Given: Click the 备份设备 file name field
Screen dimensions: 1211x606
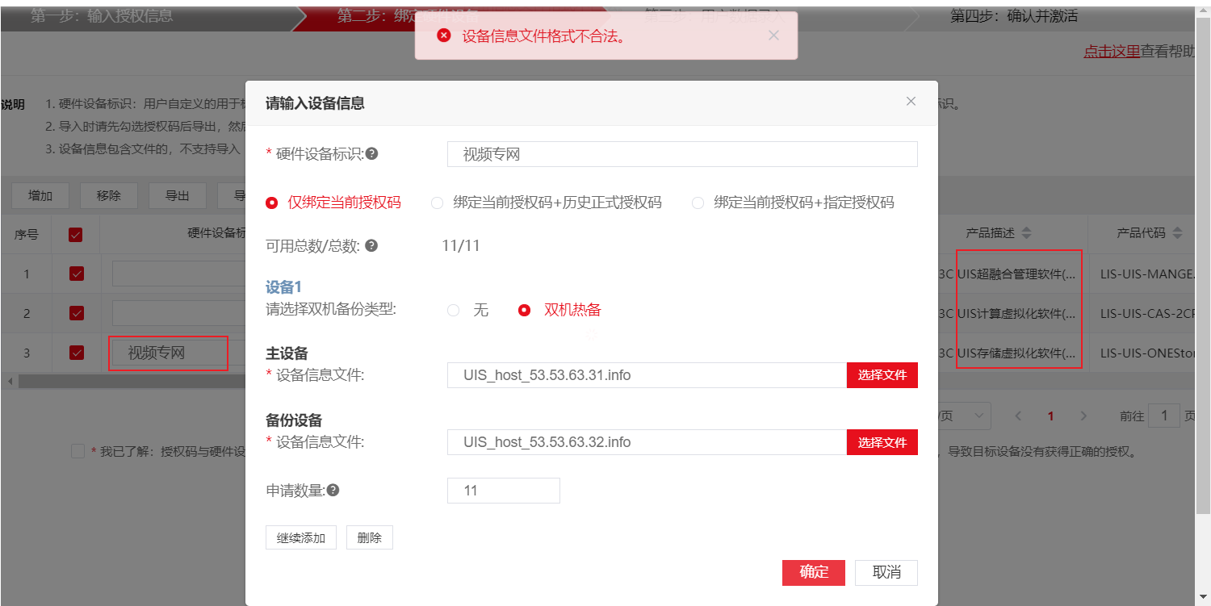Looking at the screenshot, I should (647, 442).
